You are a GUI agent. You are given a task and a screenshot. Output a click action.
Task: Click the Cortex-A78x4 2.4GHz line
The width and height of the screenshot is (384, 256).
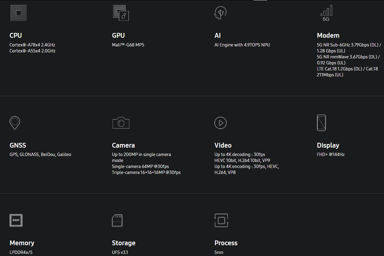click(32, 45)
